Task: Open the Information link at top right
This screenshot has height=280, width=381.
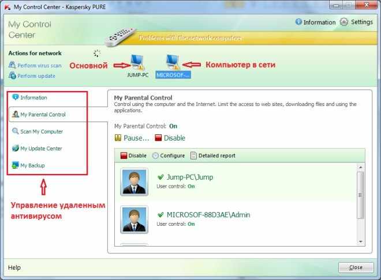Action: [x=319, y=22]
